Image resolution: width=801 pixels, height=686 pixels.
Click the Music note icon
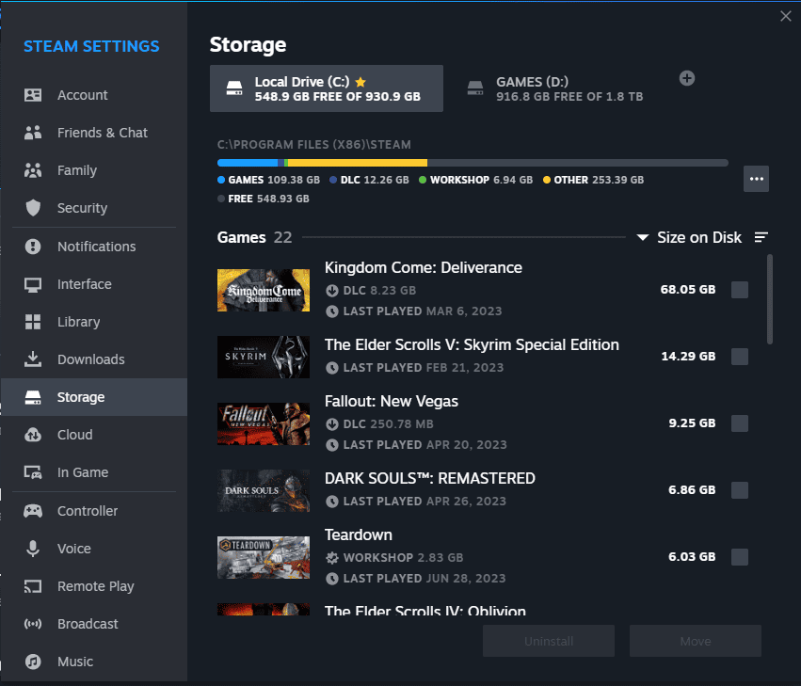coord(33,662)
